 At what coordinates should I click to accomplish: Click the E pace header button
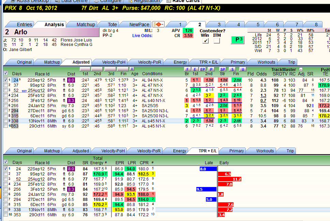click(x=195, y=69)
